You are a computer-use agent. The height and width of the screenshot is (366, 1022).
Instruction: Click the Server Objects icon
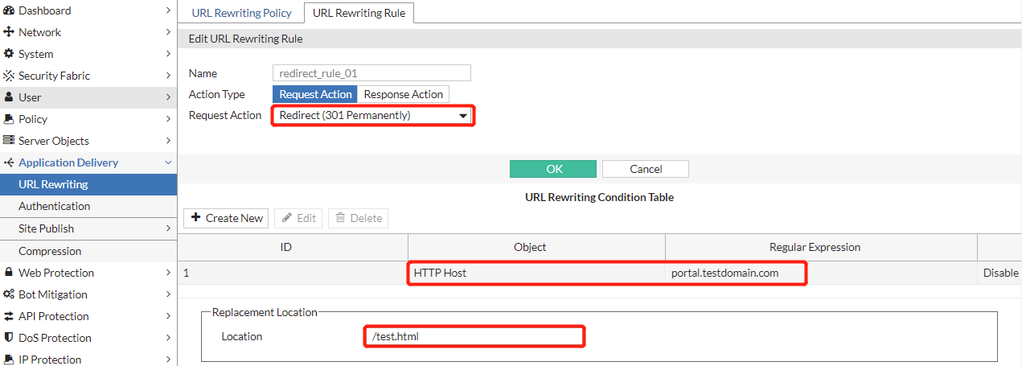tap(9, 141)
